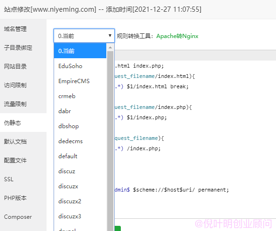Click the '/index.php;' rewrite line

click(143, 148)
